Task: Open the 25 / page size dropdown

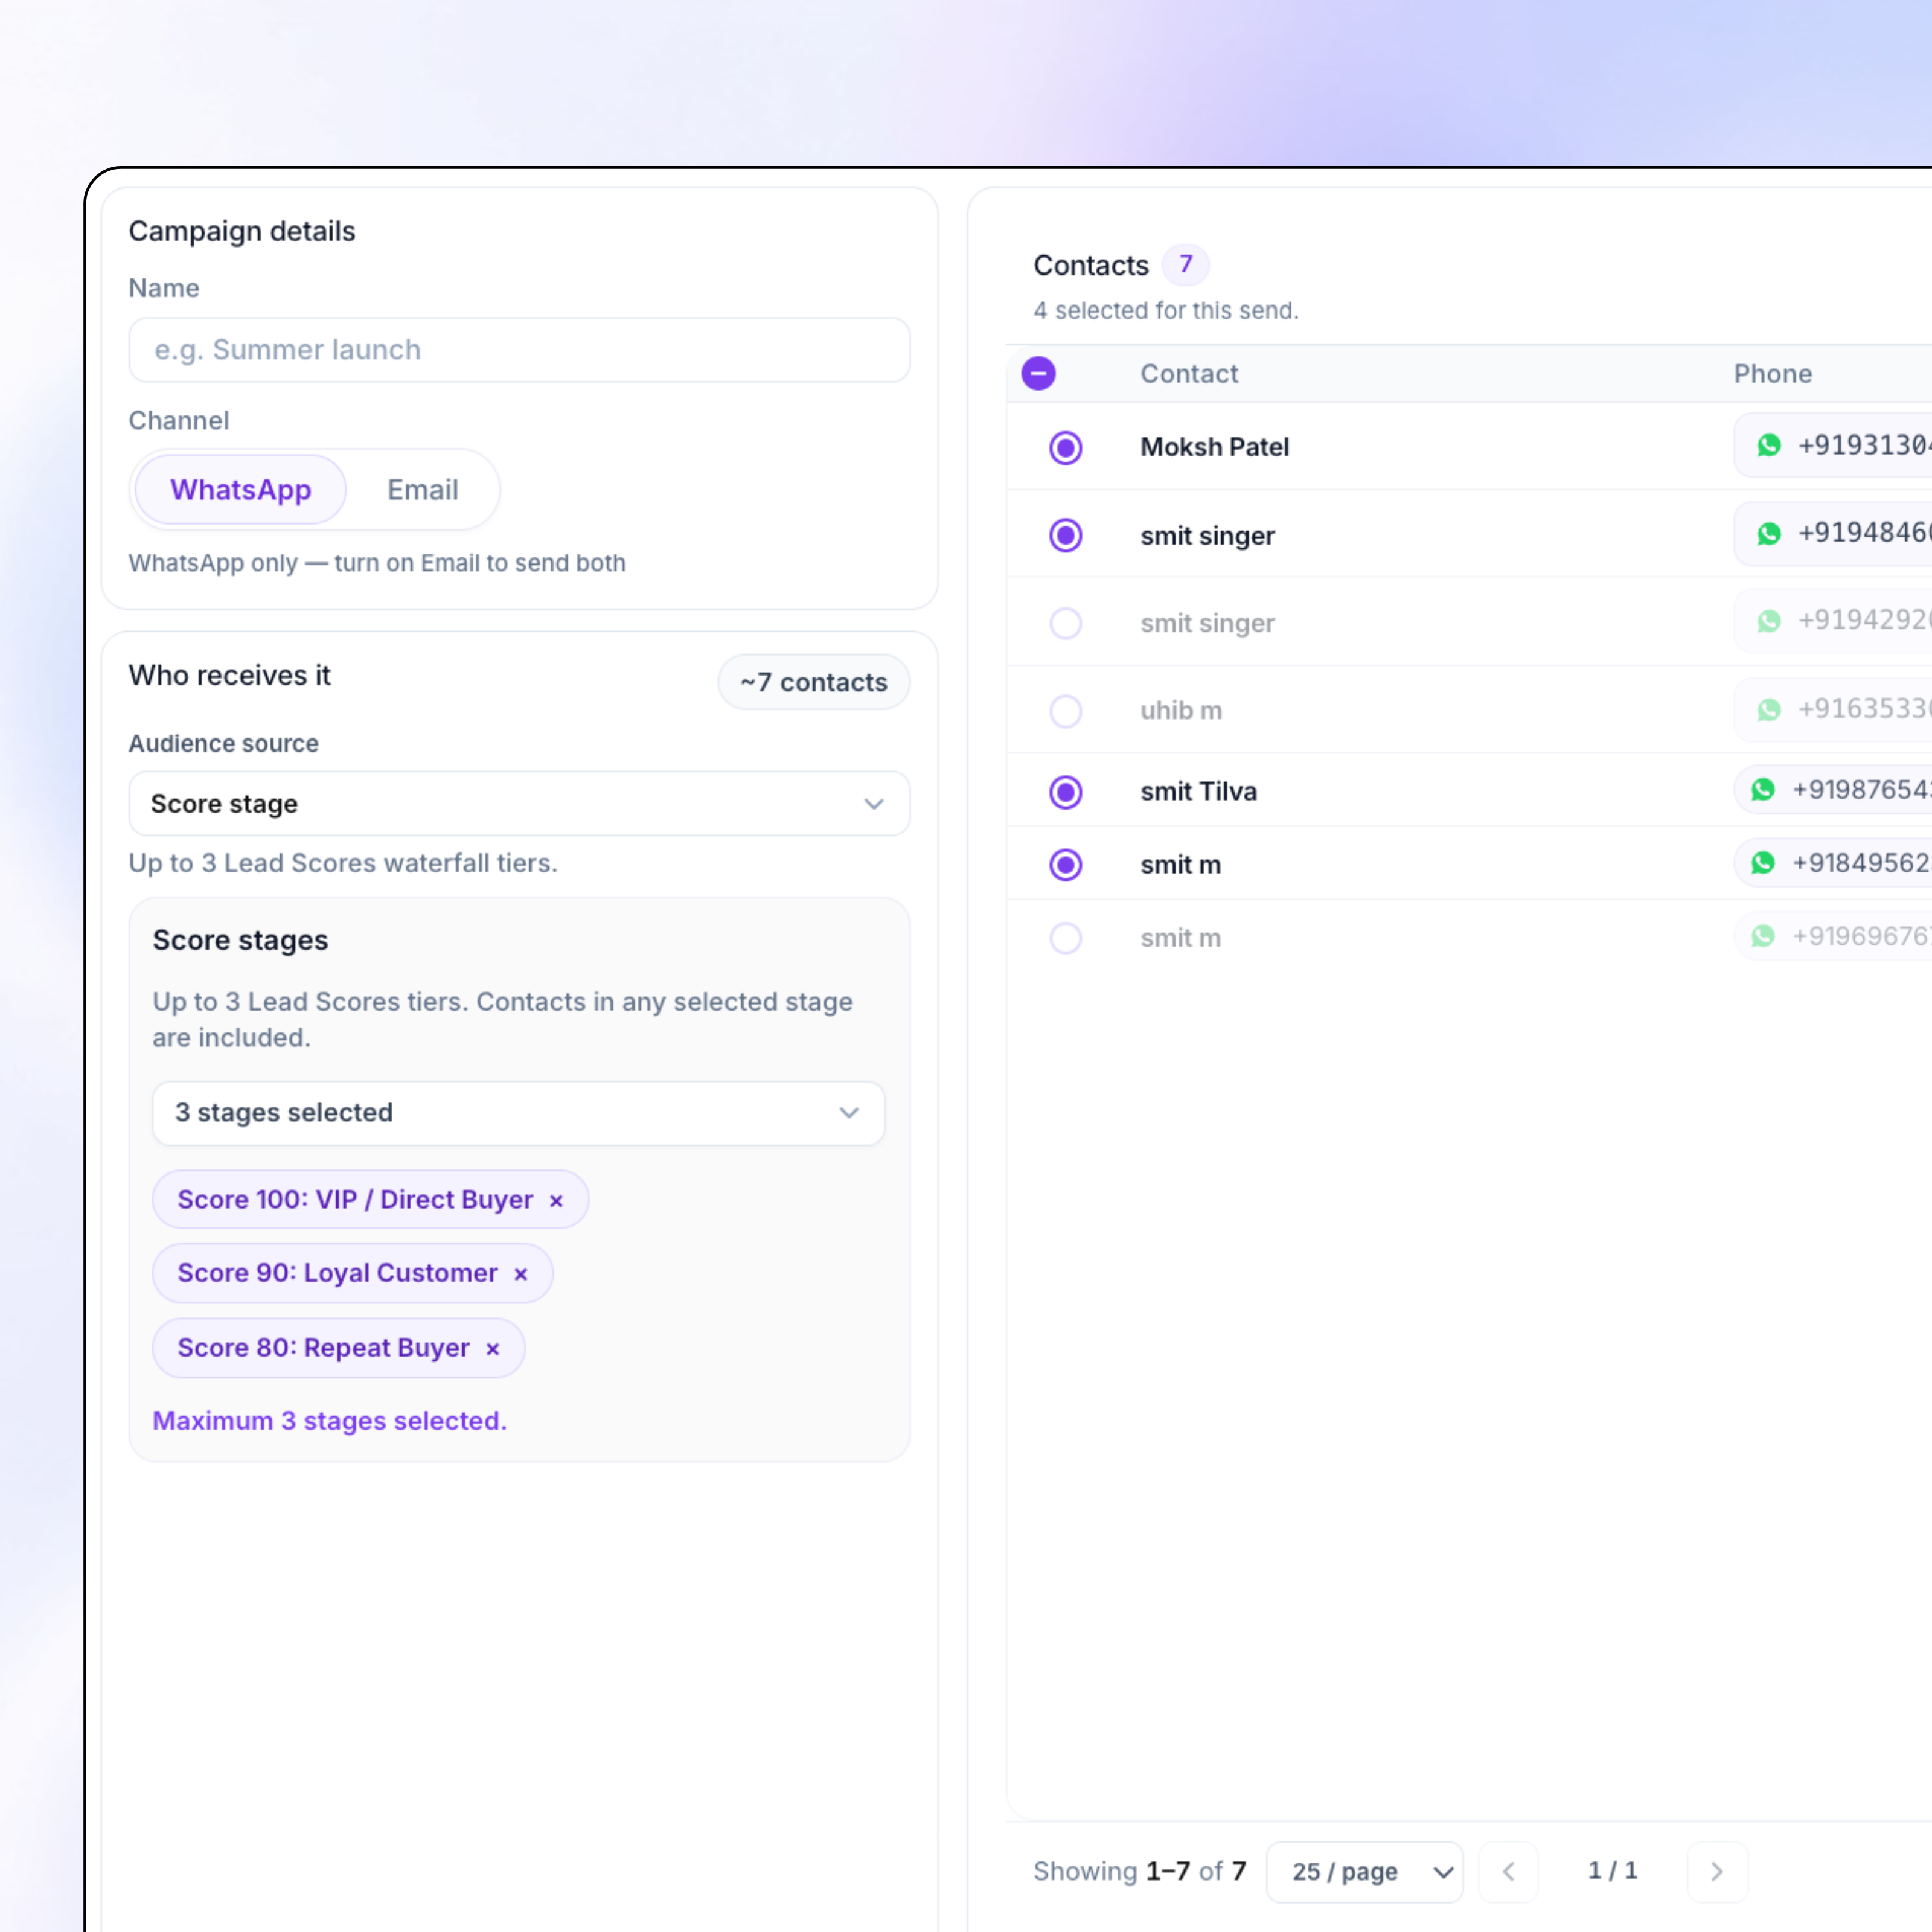Action: (x=1364, y=1871)
